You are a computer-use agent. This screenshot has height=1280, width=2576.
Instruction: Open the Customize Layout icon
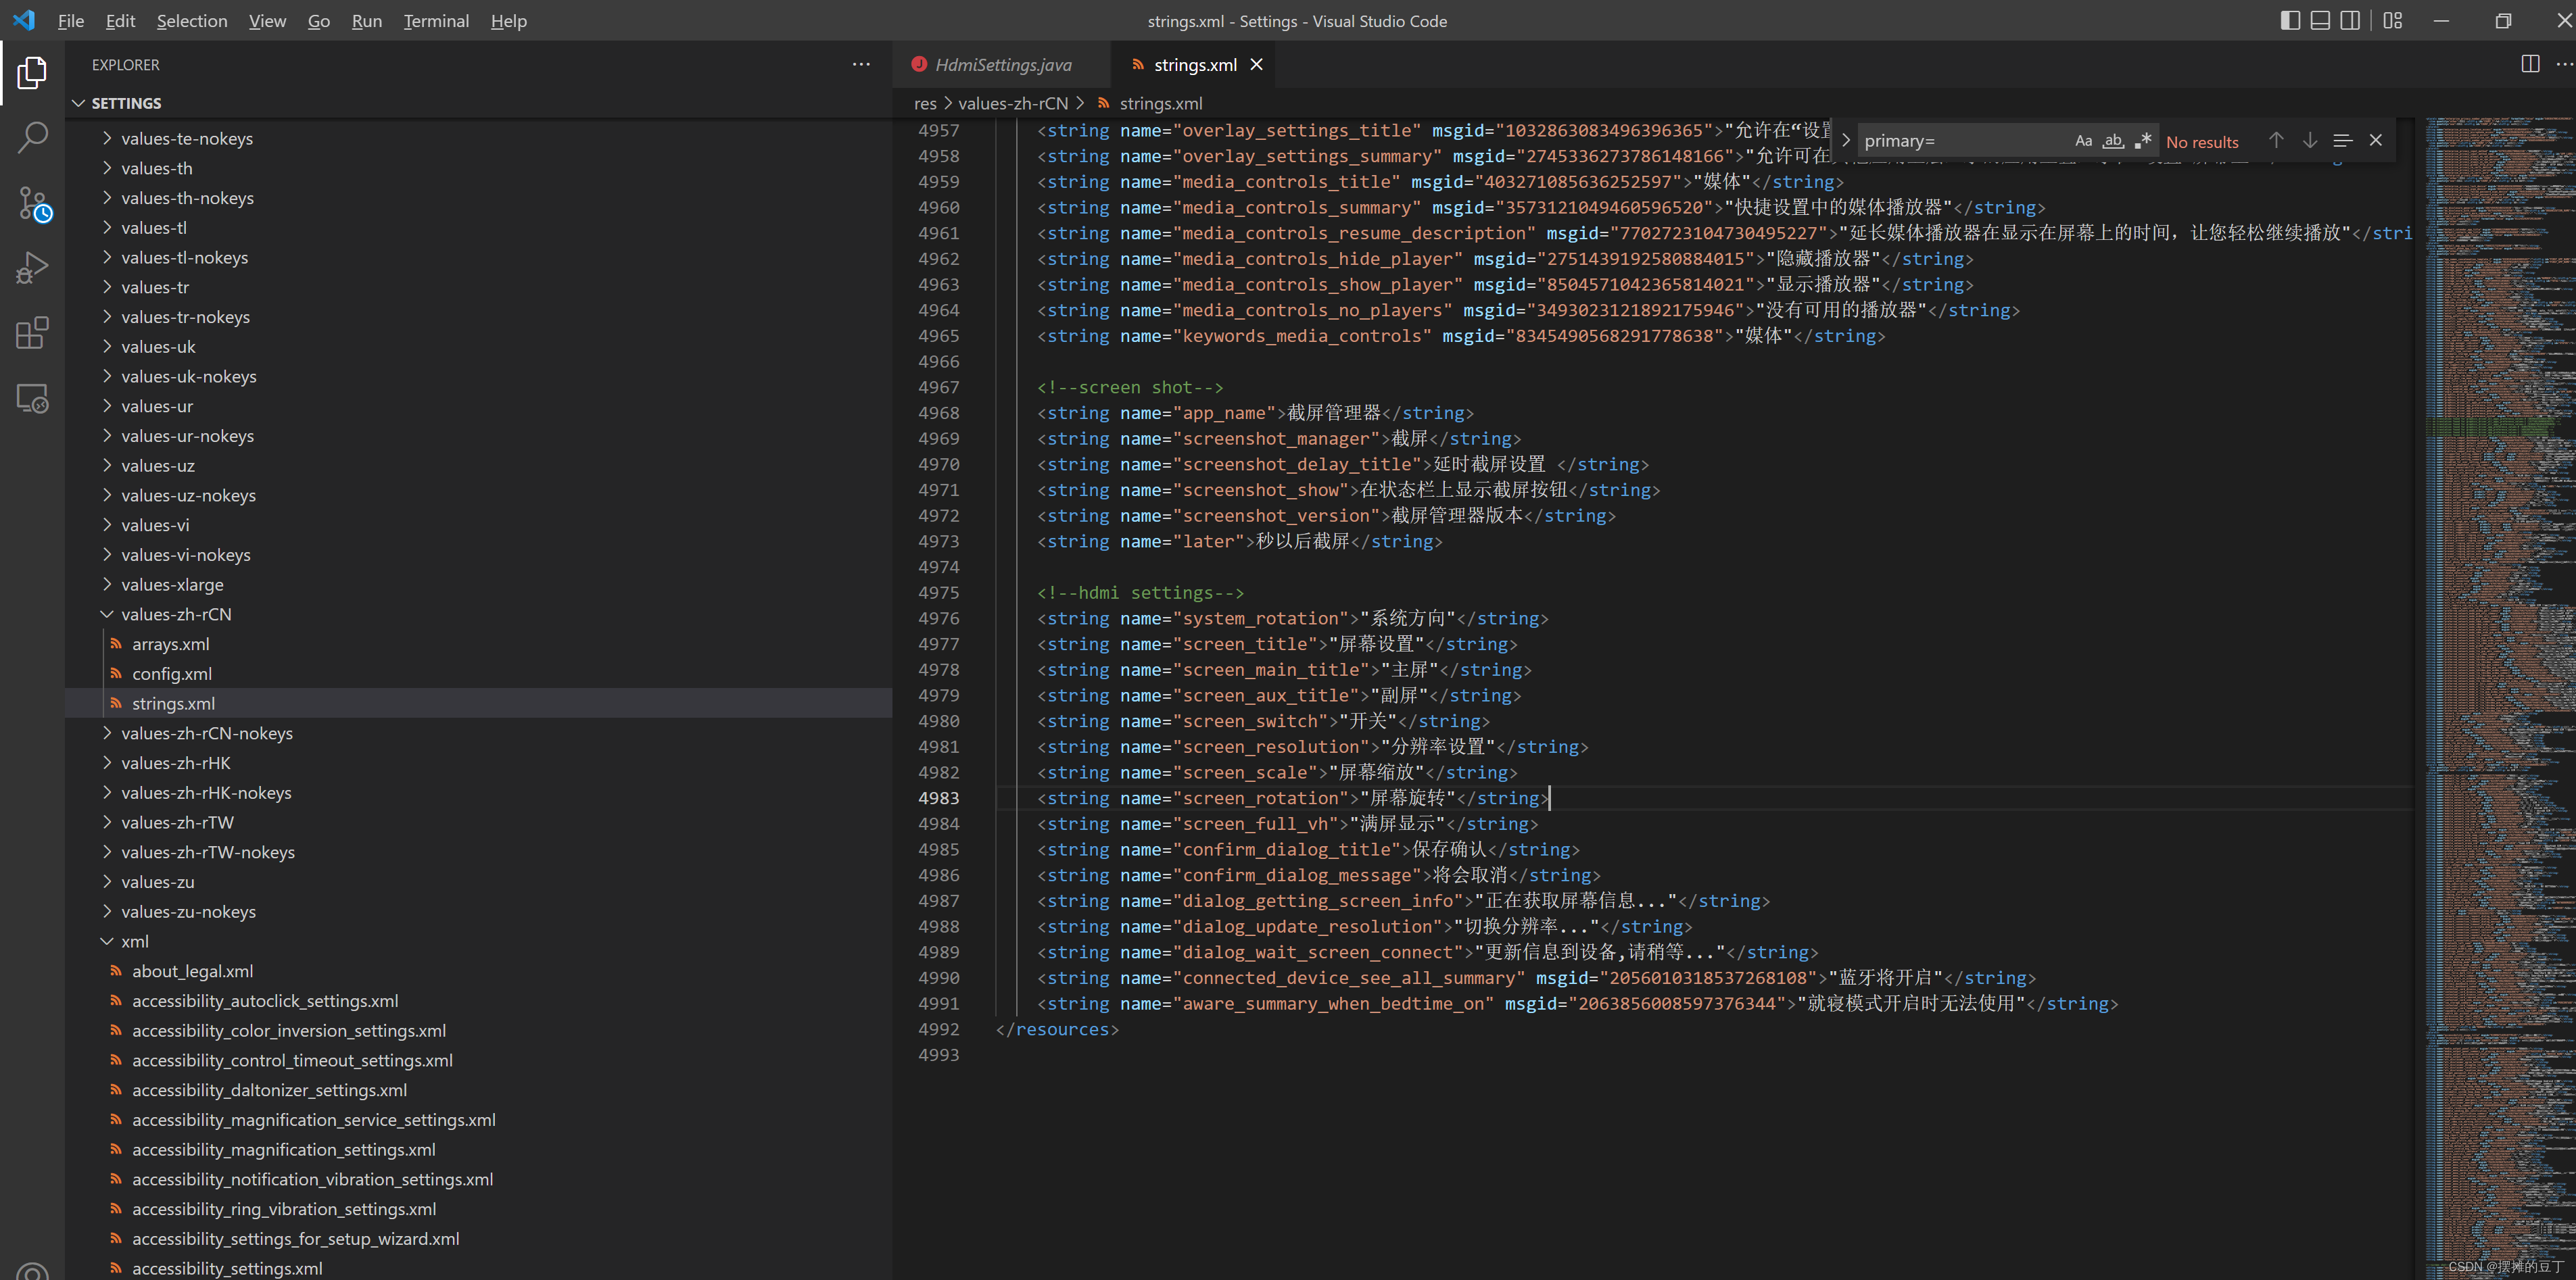pyautogui.click(x=2393, y=21)
